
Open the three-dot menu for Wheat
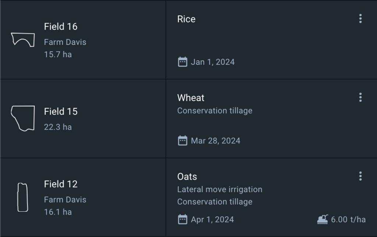click(360, 97)
